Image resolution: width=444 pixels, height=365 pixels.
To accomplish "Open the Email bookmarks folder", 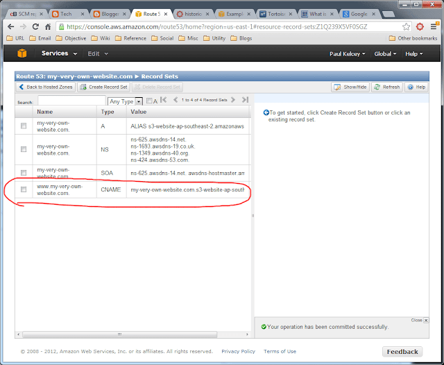I will point(40,38).
